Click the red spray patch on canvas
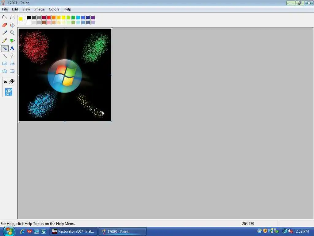The width and height of the screenshot is (314, 236). 34,47
